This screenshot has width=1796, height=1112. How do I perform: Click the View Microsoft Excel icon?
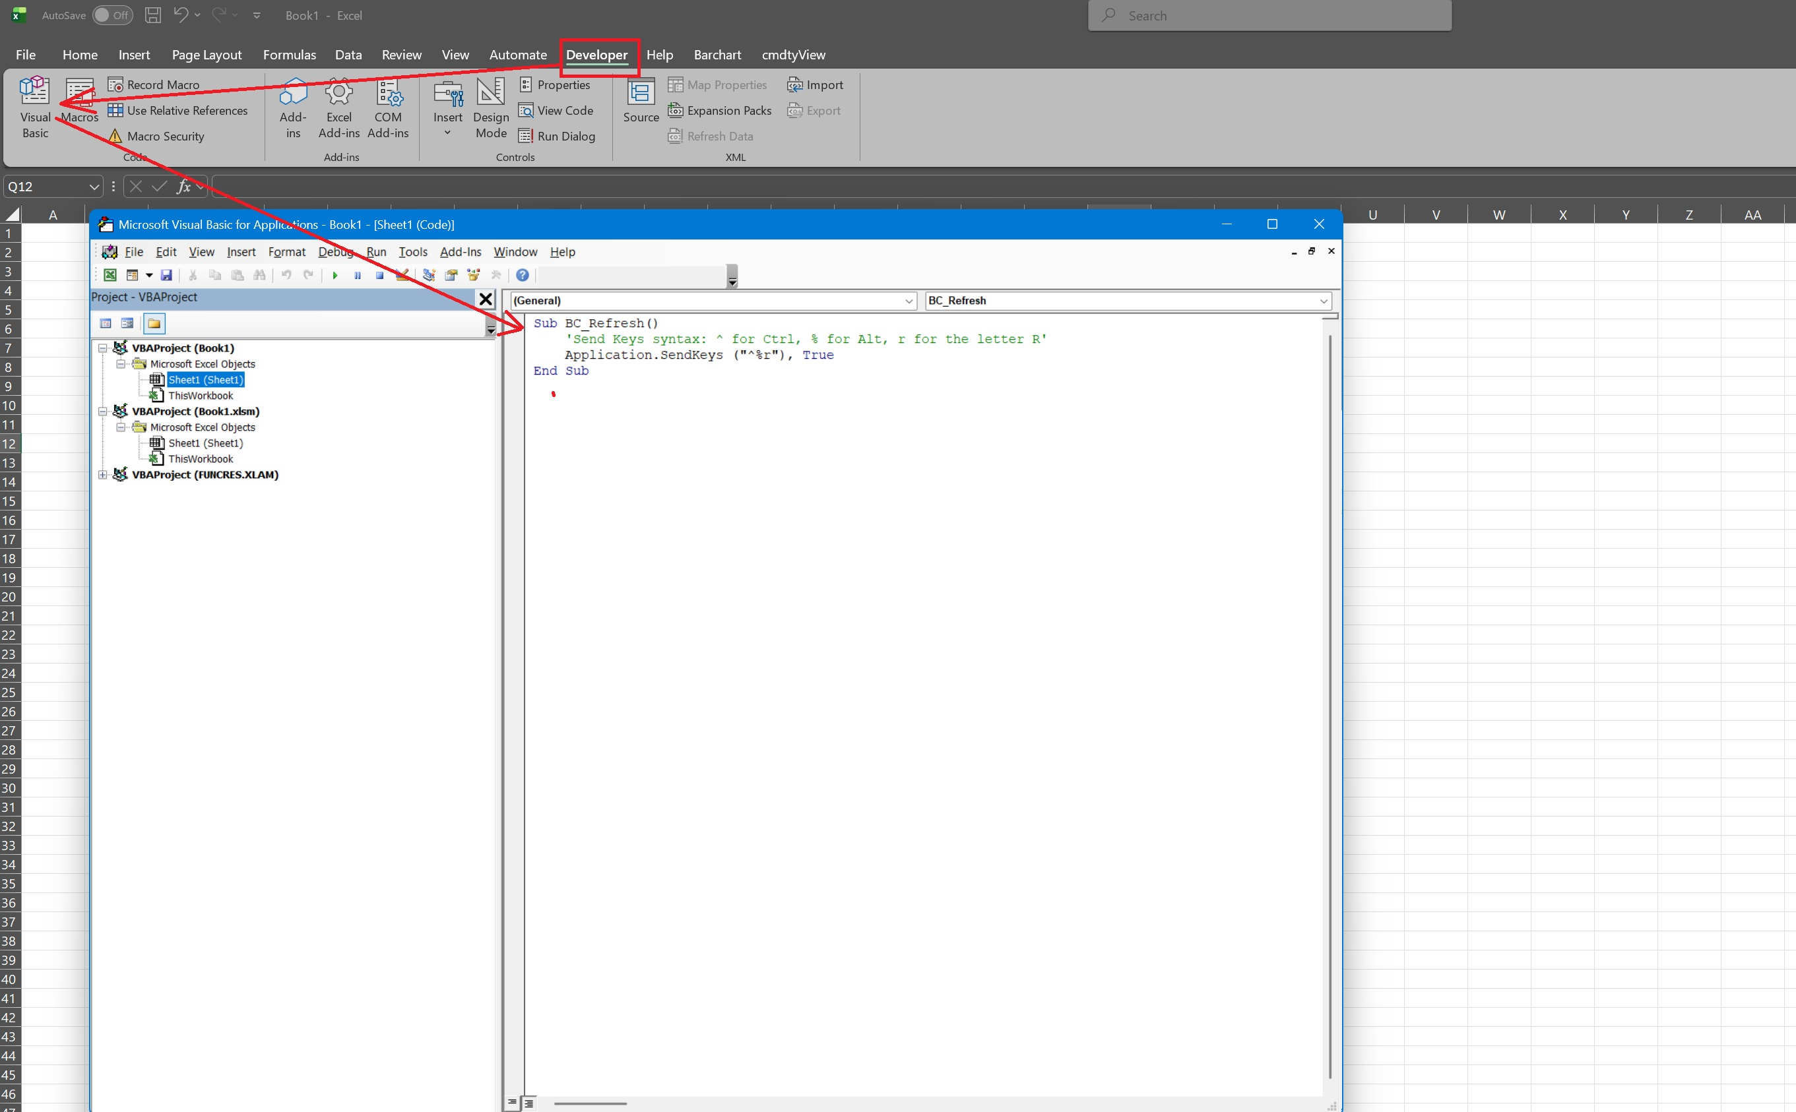click(x=110, y=275)
